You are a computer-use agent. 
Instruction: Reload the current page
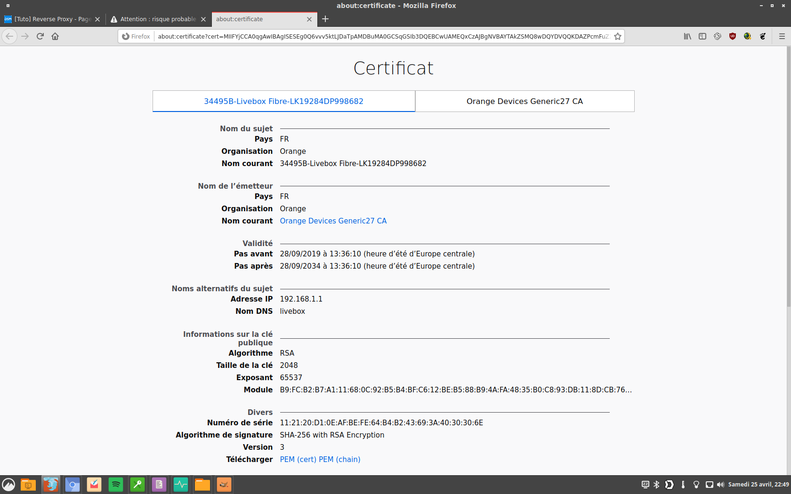(x=40, y=36)
